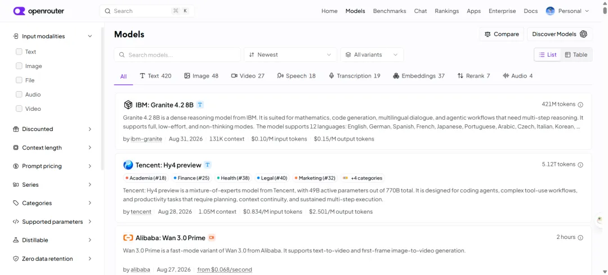608x275 pixels.
Task: Expand the Context length filter section
Action: click(52, 147)
